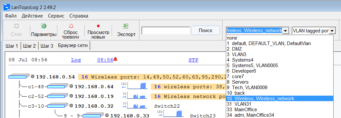The width and height of the screenshot is (341, 118).
Task: Open the Действие menu
Action: pos(32,16)
